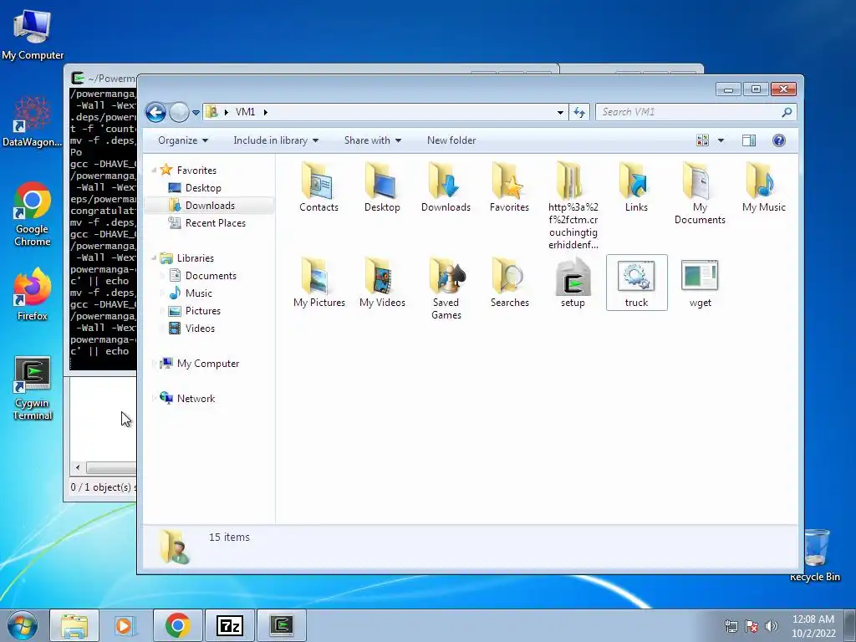Open Include in library menu

(x=276, y=140)
